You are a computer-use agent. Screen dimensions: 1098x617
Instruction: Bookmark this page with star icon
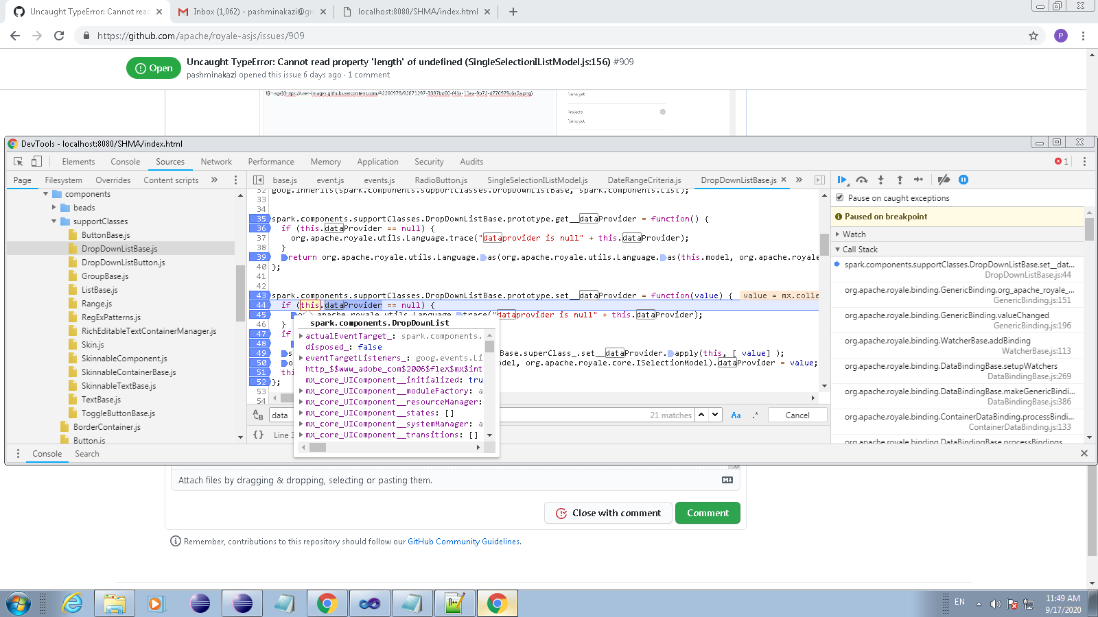click(x=1033, y=36)
